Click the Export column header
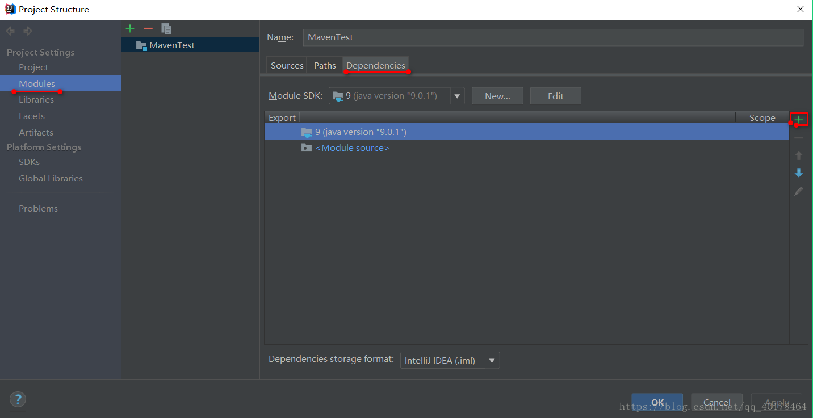Screen dimensions: 813x418 pyautogui.click(x=282, y=117)
